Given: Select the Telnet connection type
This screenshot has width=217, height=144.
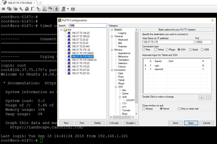Looking at the screenshot, I should coord(156,49).
